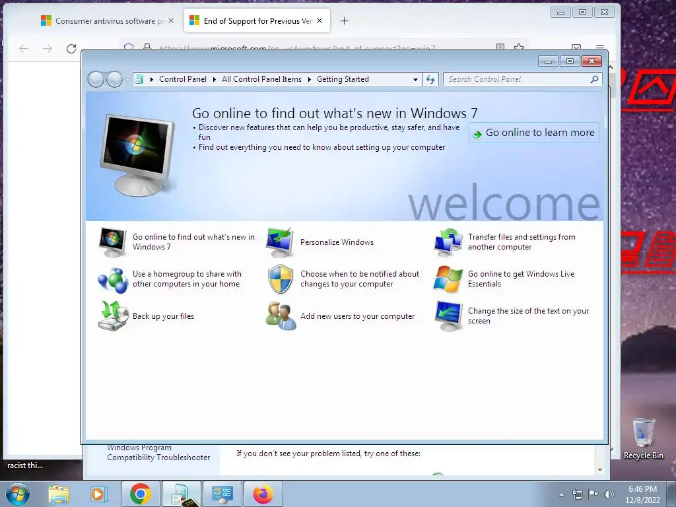Click the browser forward arrow
This screenshot has height=507, width=676.
click(x=48, y=49)
